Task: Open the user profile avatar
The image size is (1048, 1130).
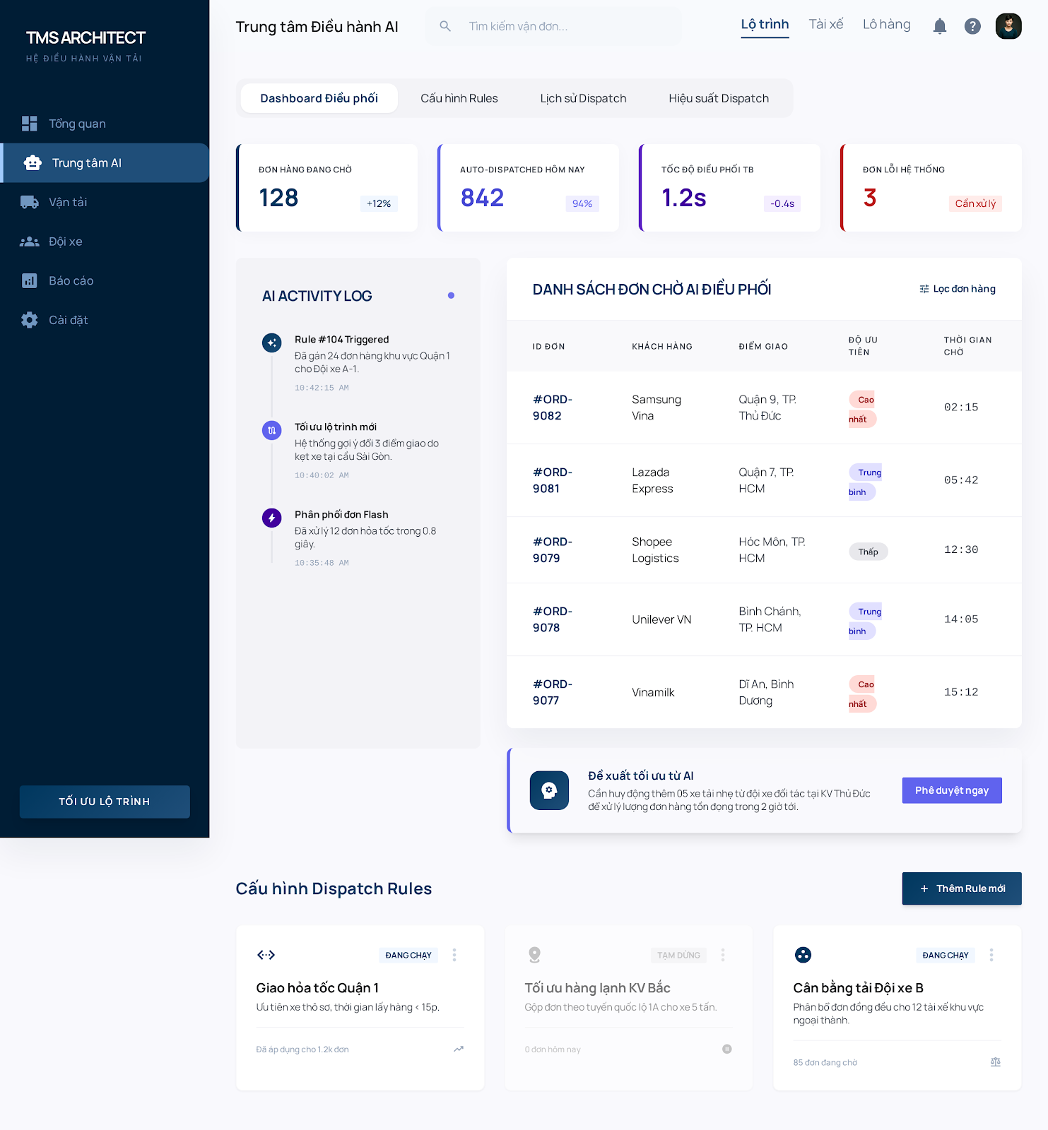Action: click(x=1008, y=26)
